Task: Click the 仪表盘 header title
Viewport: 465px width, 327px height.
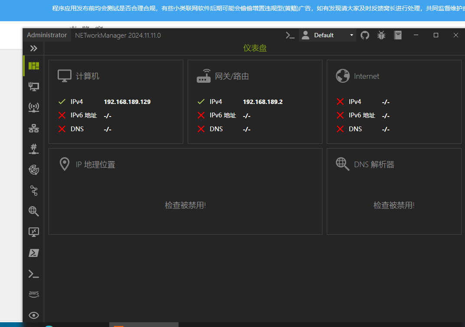Action: pyautogui.click(x=255, y=48)
